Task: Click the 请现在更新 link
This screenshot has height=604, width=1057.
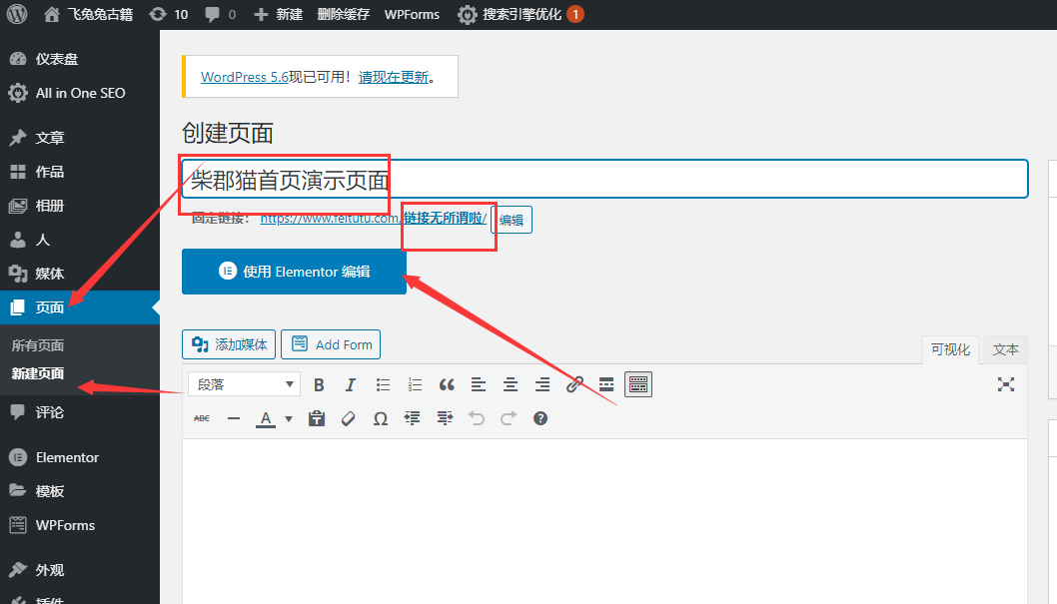Action: tap(394, 77)
